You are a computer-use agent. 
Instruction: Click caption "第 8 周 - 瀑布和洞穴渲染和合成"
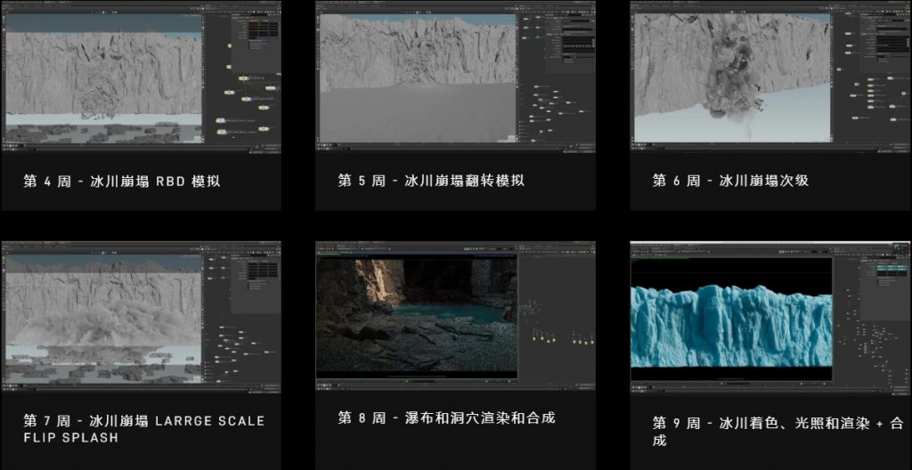pos(447,417)
